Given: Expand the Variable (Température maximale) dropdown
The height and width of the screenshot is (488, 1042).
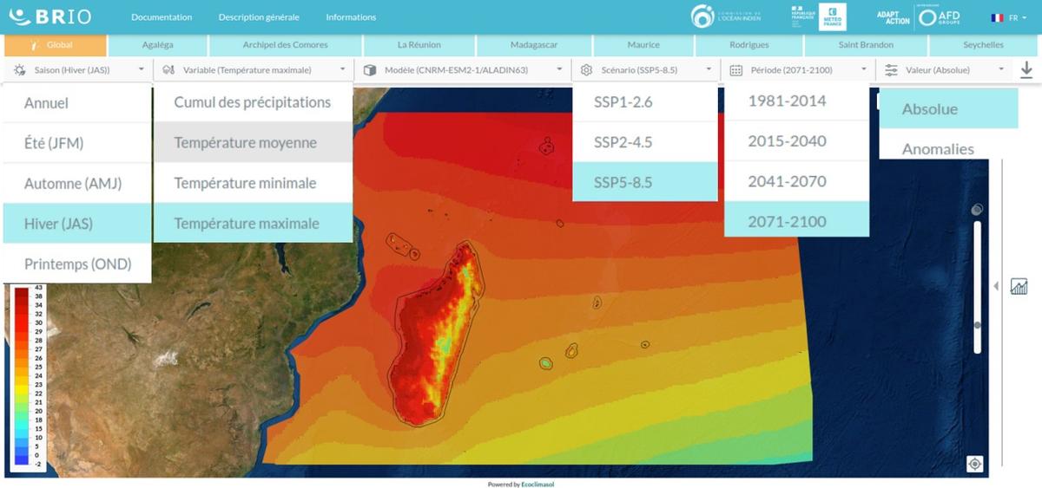Looking at the screenshot, I should coord(254,69).
